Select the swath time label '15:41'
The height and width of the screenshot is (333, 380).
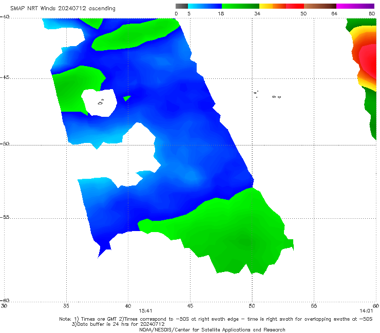[145, 311]
